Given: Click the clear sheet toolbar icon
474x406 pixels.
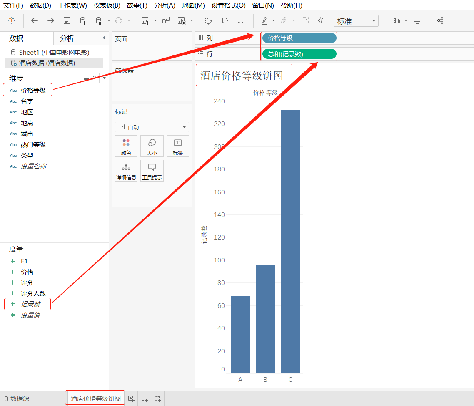Looking at the screenshot, I should [x=181, y=20].
